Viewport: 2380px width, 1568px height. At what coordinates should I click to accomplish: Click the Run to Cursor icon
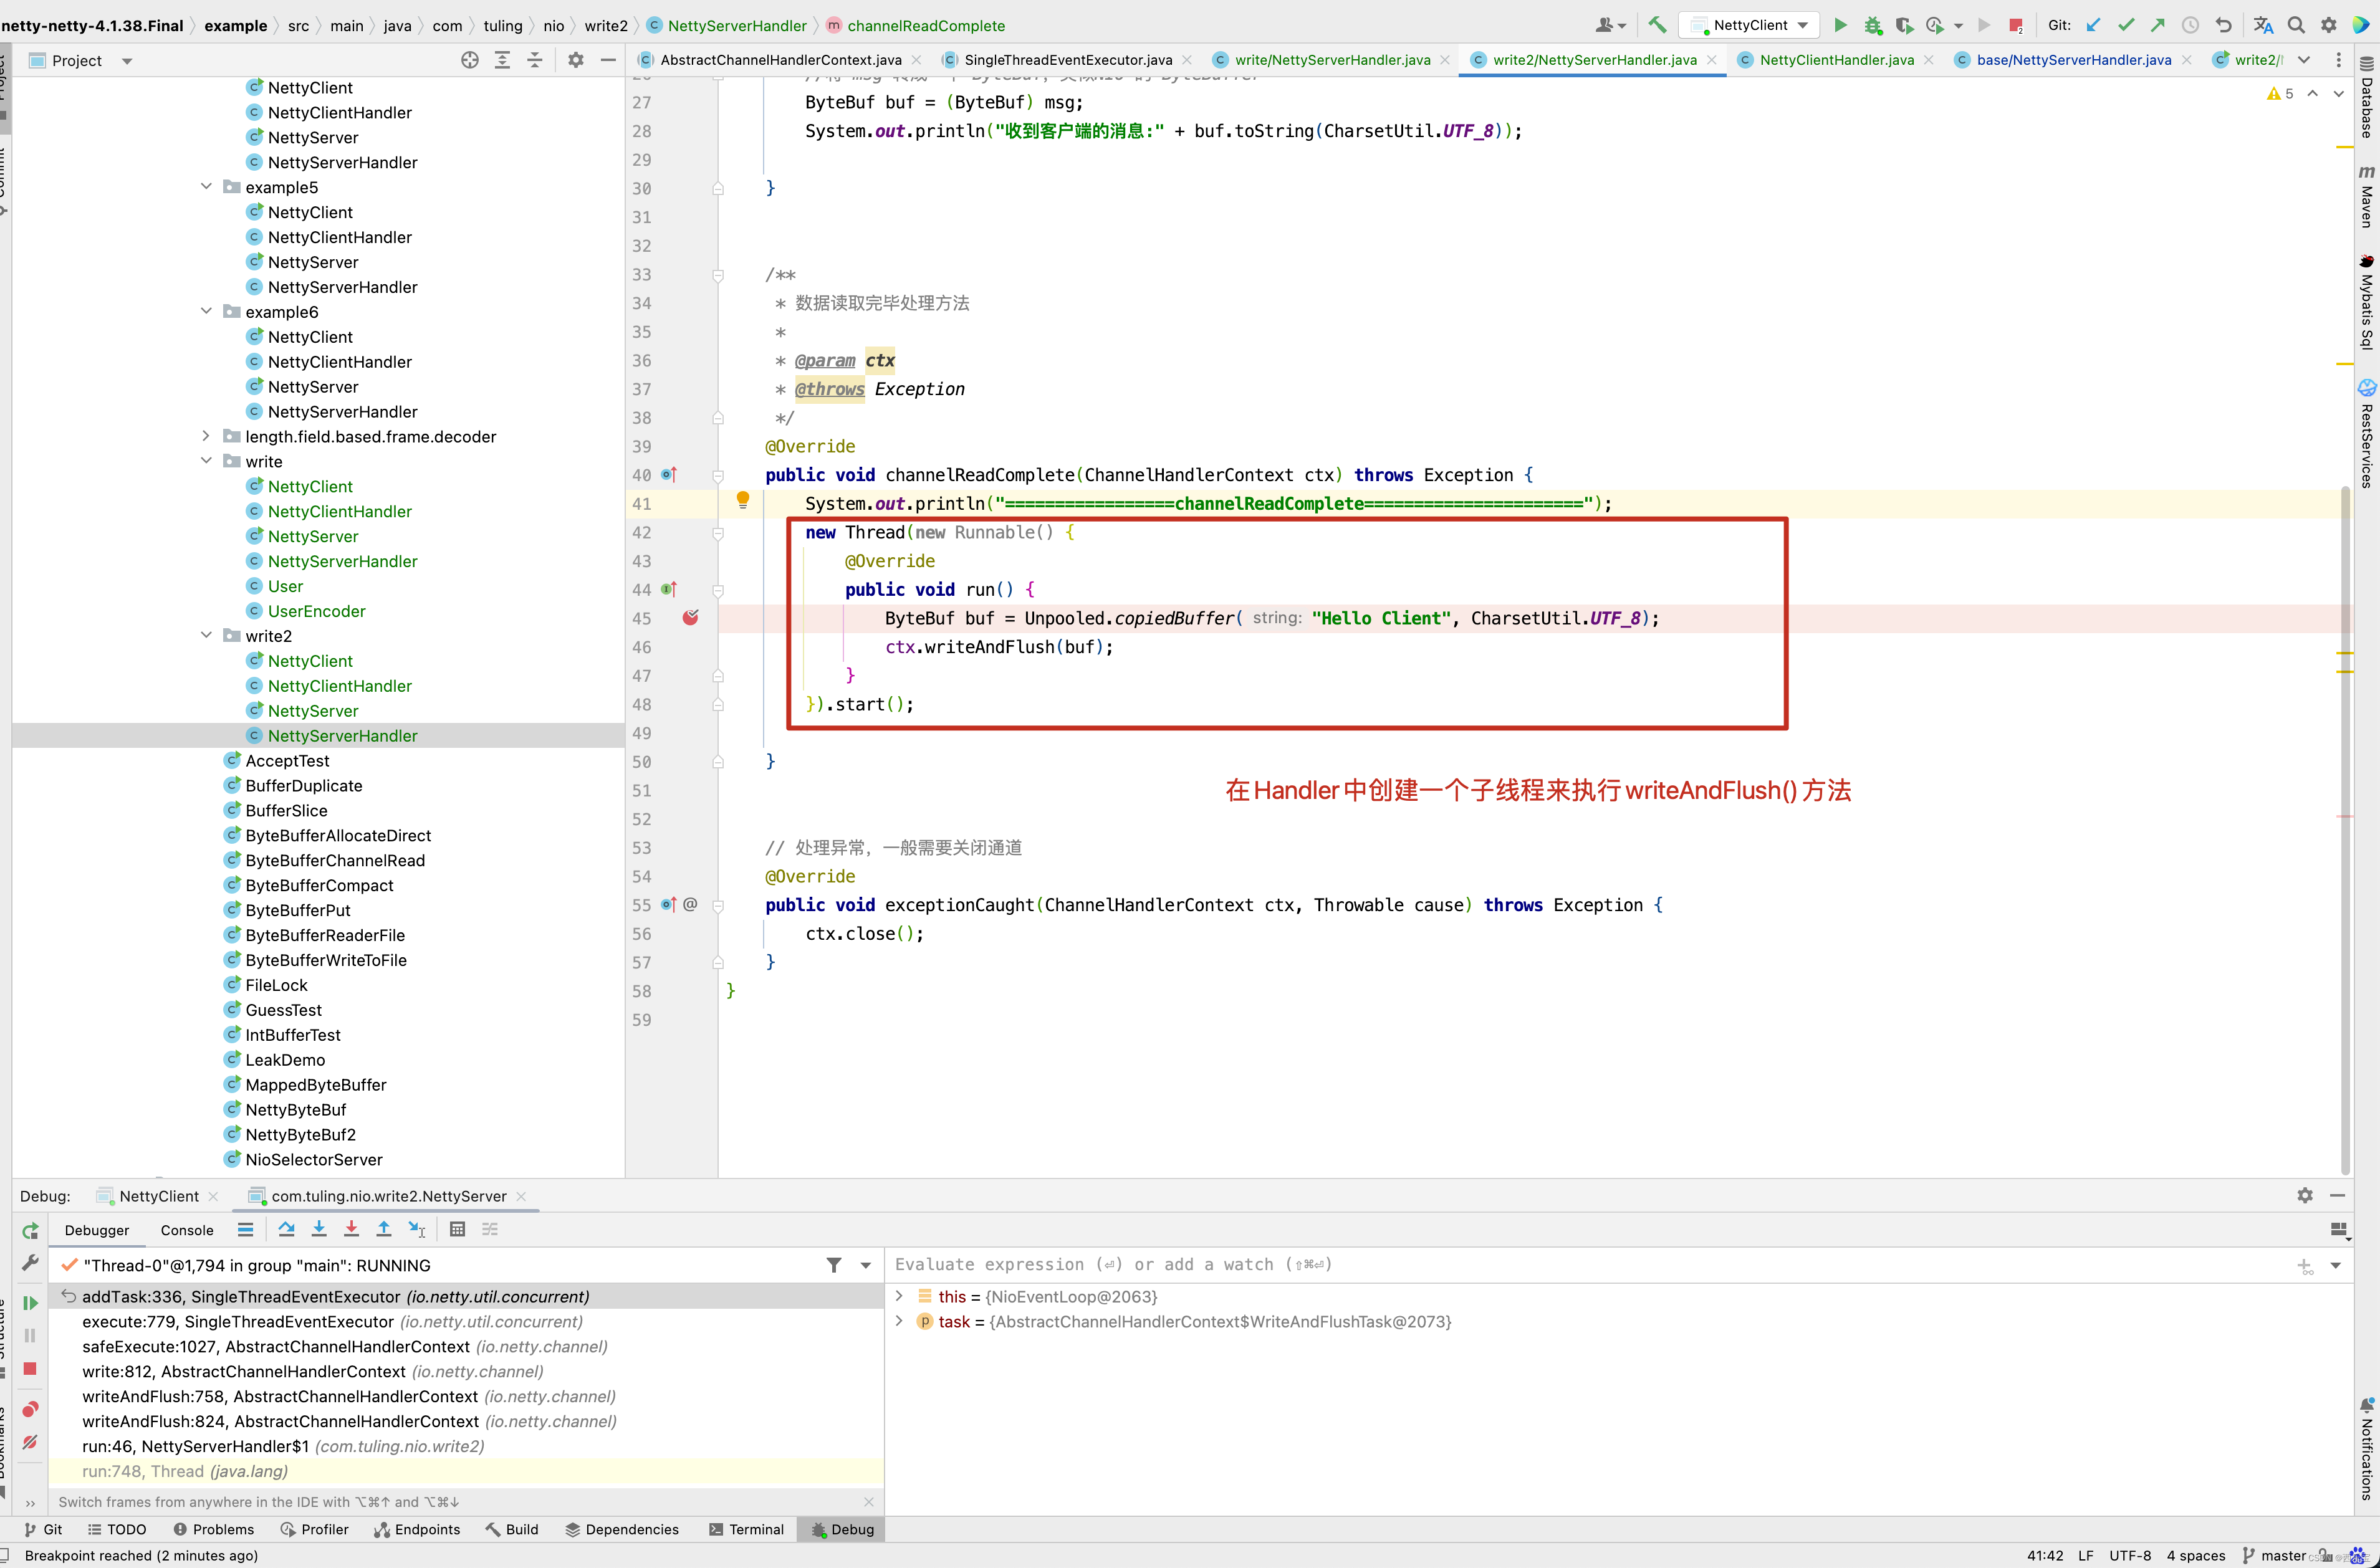(416, 1229)
